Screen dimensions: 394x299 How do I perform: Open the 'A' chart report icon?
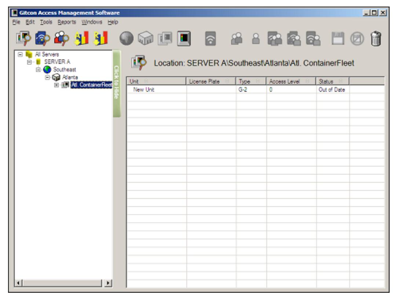81,38
